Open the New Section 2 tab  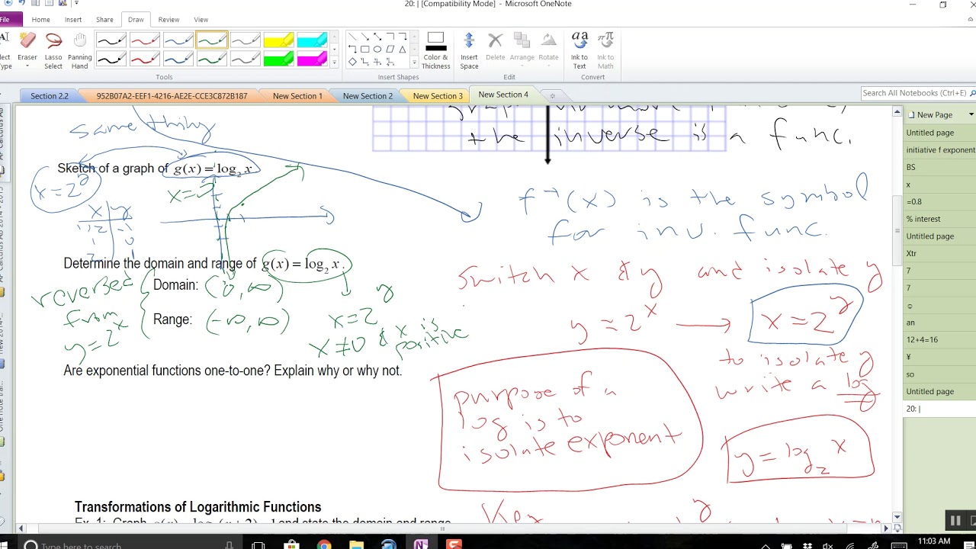(368, 96)
